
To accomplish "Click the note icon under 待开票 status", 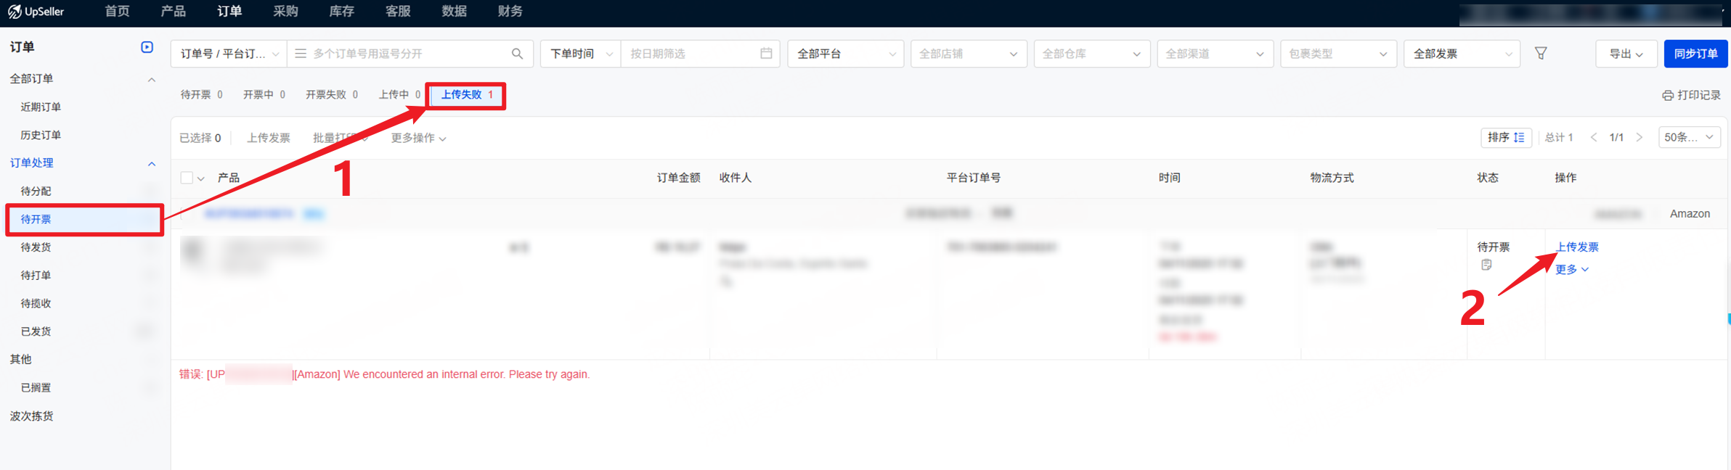I will [x=1486, y=265].
